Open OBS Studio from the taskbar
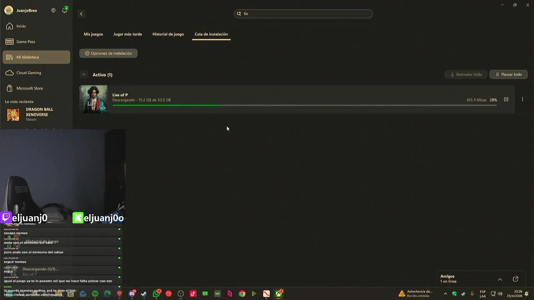Image resolution: width=534 pixels, height=300 pixels. click(x=181, y=294)
